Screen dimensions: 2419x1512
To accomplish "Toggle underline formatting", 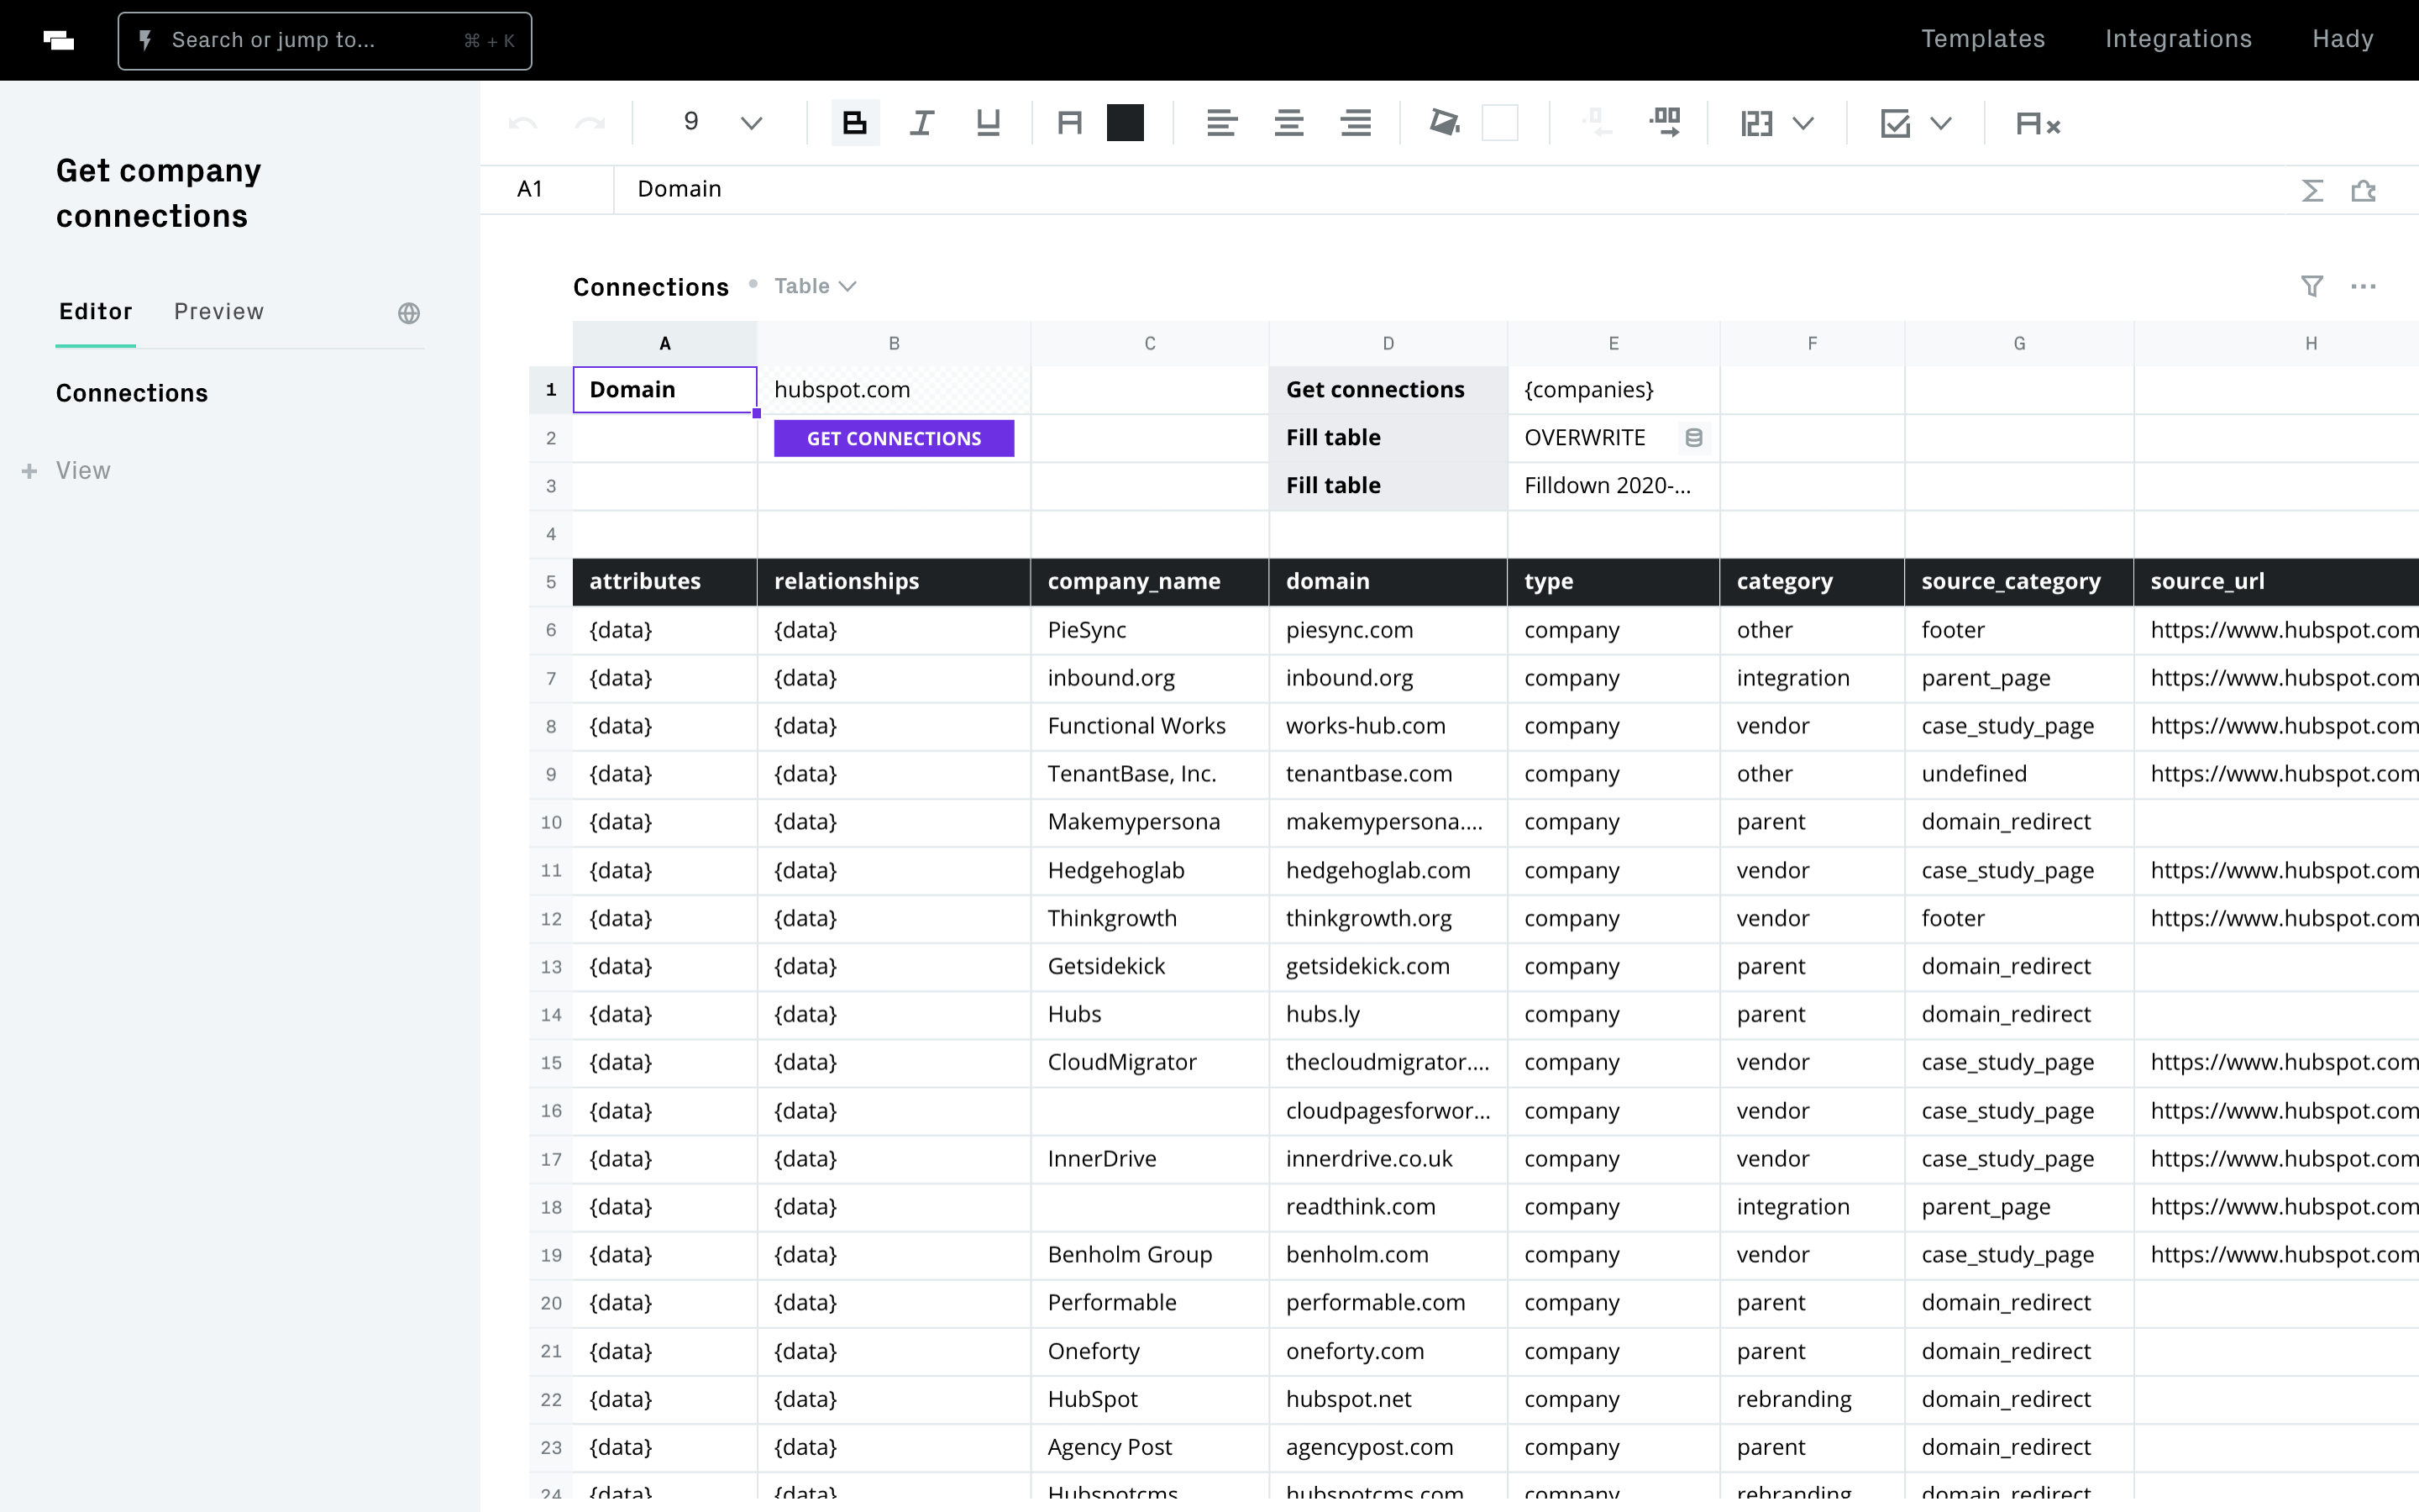I will (988, 123).
